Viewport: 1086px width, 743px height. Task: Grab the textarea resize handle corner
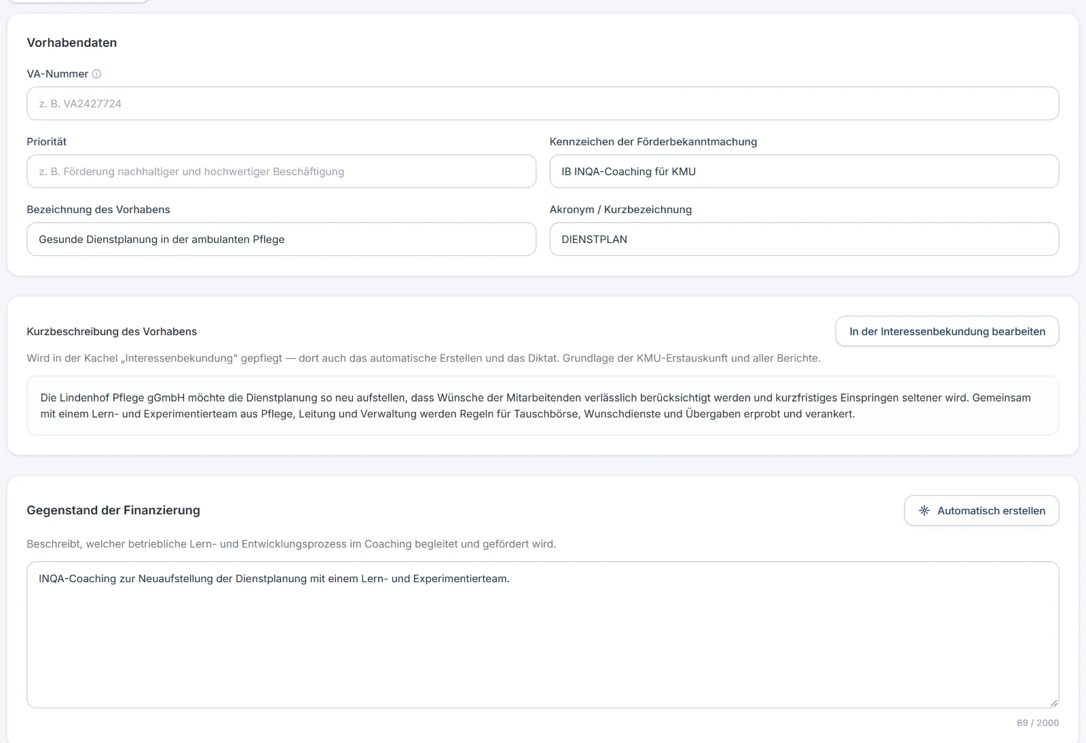[x=1053, y=703]
